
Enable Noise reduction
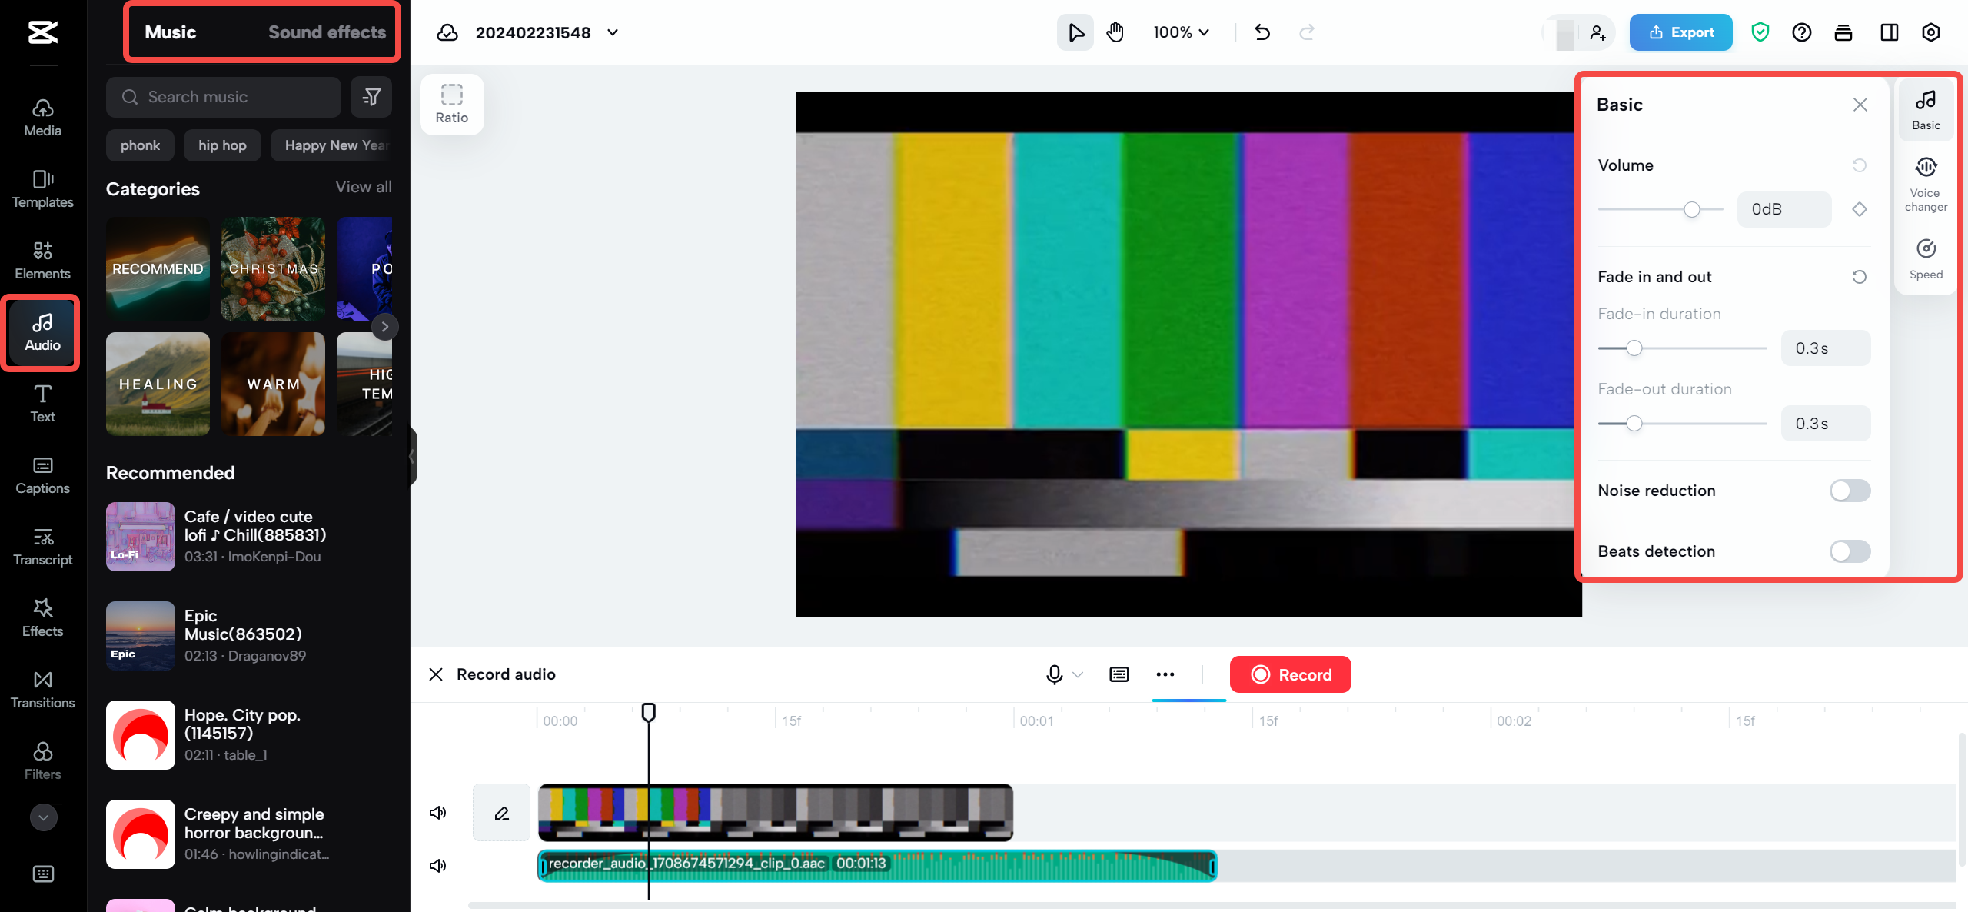1849,490
